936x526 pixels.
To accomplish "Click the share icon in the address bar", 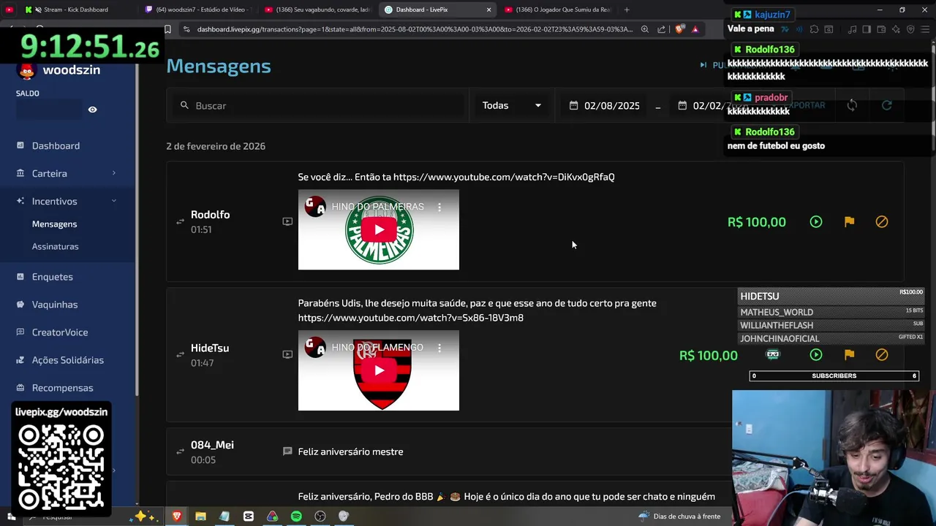I will [661, 29].
